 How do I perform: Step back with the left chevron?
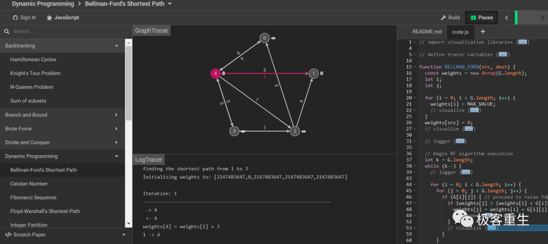(506, 17)
